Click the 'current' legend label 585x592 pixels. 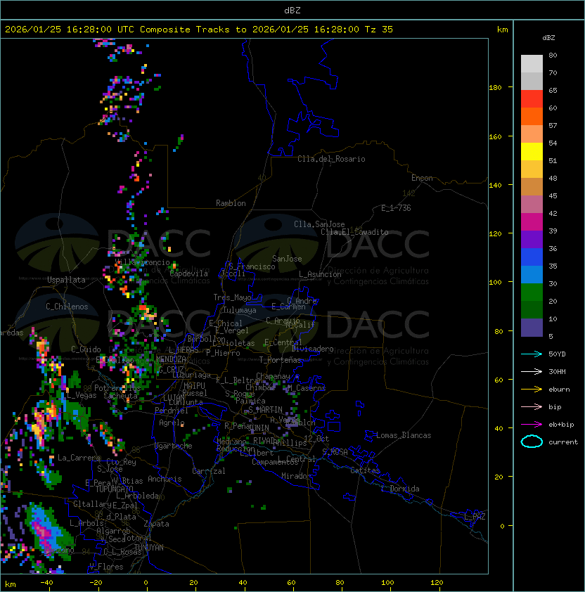(563, 442)
